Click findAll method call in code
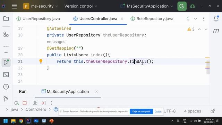The width and height of the screenshot is (222, 125). (138, 61)
